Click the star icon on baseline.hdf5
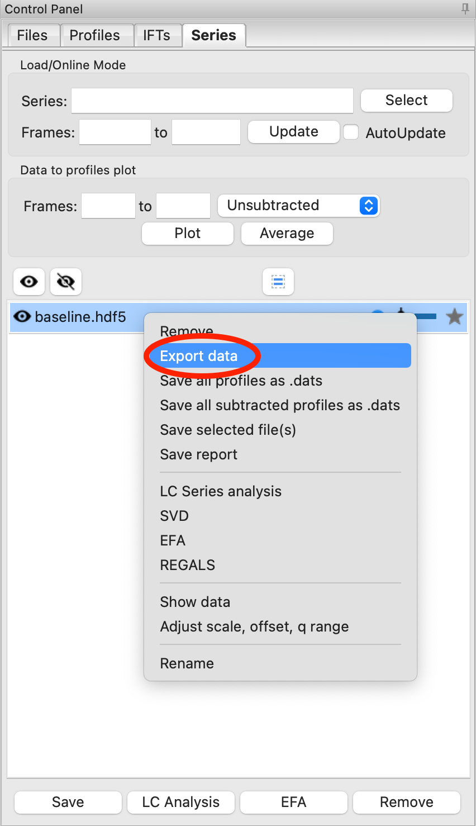476x826 pixels. click(x=455, y=317)
